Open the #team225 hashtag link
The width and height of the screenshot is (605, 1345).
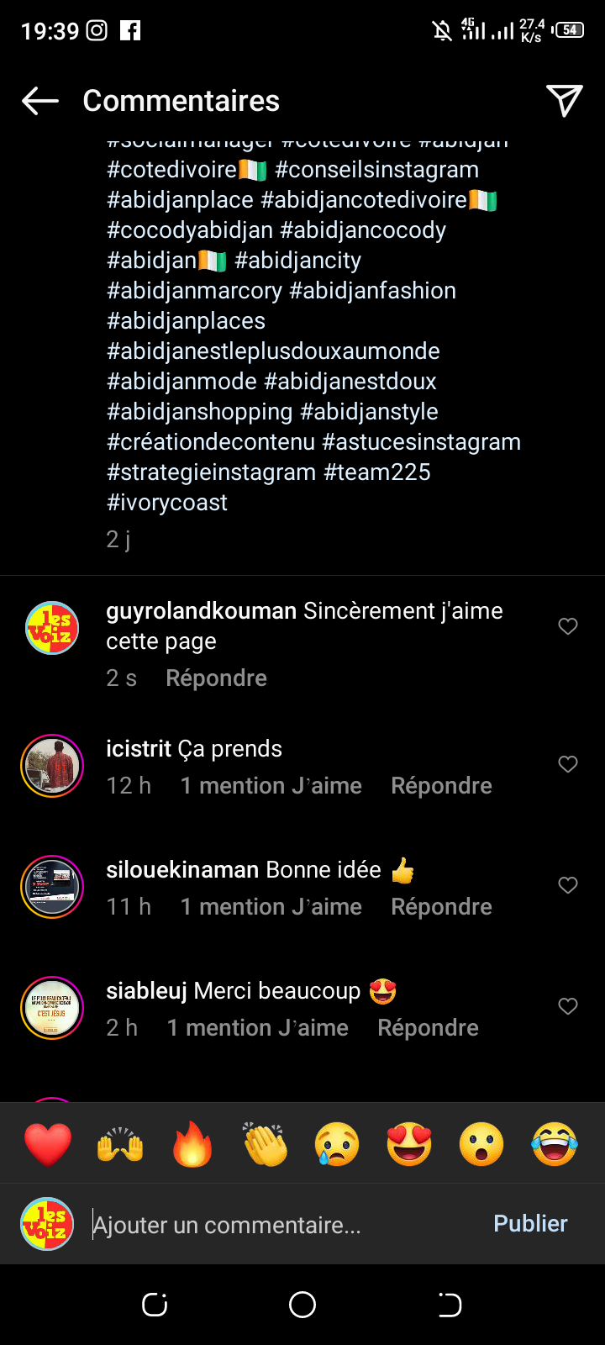(x=377, y=472)
